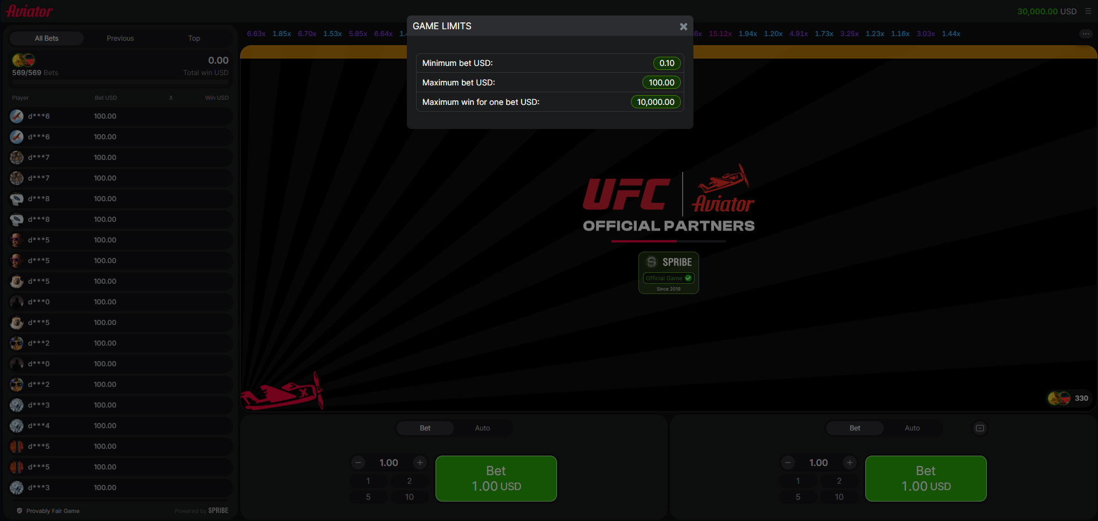Expand the round history multipliers list
The width and height of the screenshot is (1098, 521).
click(x=1085, y=34)
